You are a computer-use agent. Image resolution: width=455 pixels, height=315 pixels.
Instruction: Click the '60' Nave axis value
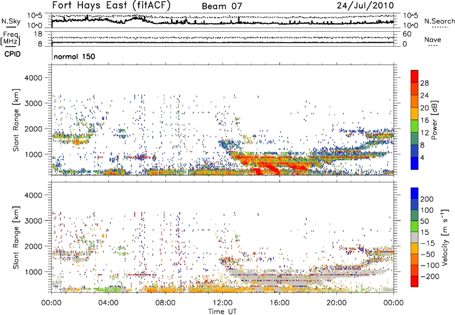click(x=407, y=34)
